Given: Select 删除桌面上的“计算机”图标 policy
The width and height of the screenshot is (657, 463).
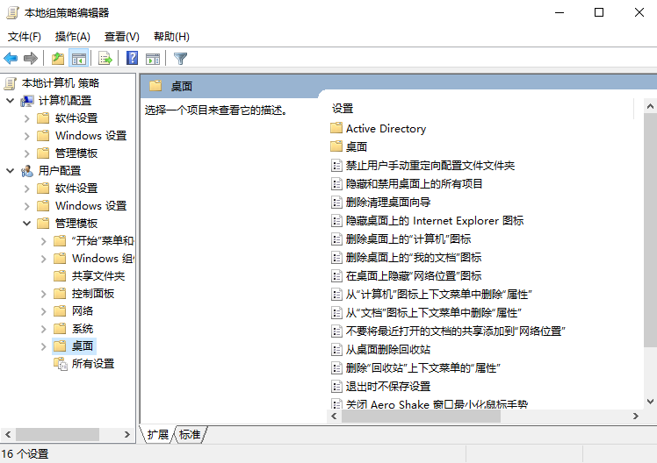Looking at the screenshot, I should coord(408,239).
